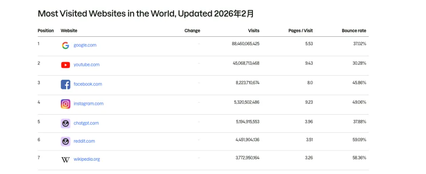This screenshot has width=426, height=174.
Task: Click bounce rate 58.36% for wikipedia.org
Action: (359, 158)
